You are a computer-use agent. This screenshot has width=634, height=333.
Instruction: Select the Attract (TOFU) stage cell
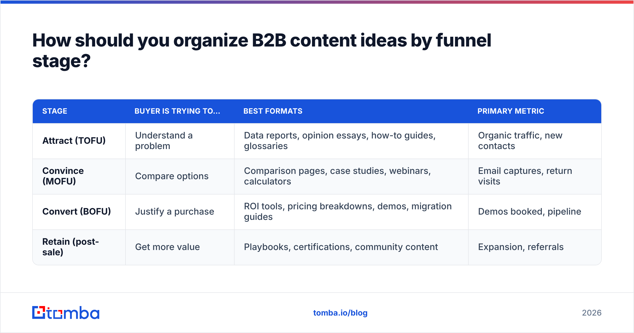tap(79, 141)
